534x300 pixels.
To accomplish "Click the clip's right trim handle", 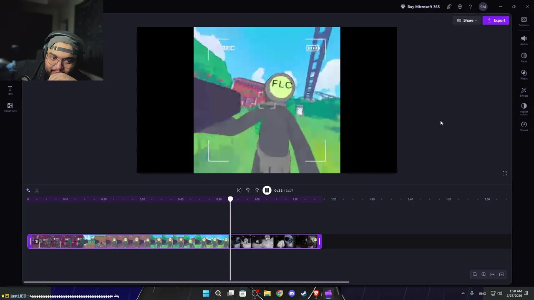I will tap(320, 241).
